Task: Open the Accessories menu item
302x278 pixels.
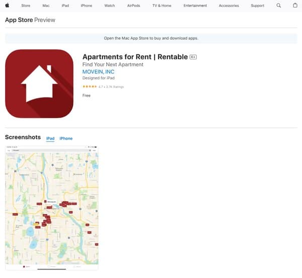Action: tap(229, 6)
